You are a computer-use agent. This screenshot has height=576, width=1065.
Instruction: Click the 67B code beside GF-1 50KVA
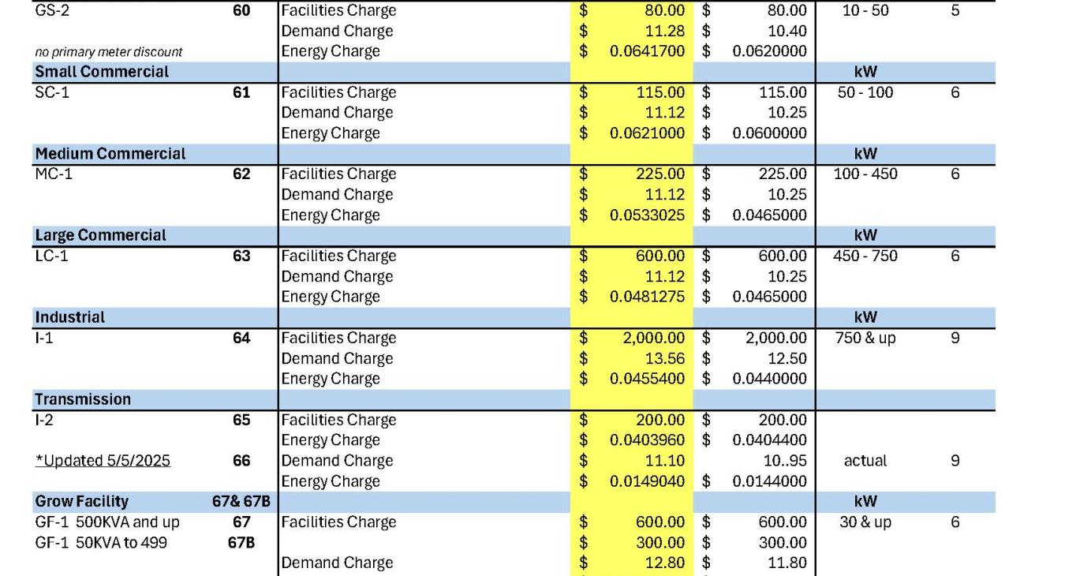pos(241,543)
